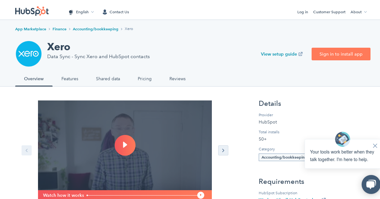Click the Contact Us person icon
This screenshot has height=199, width=380.
(104, 12)
